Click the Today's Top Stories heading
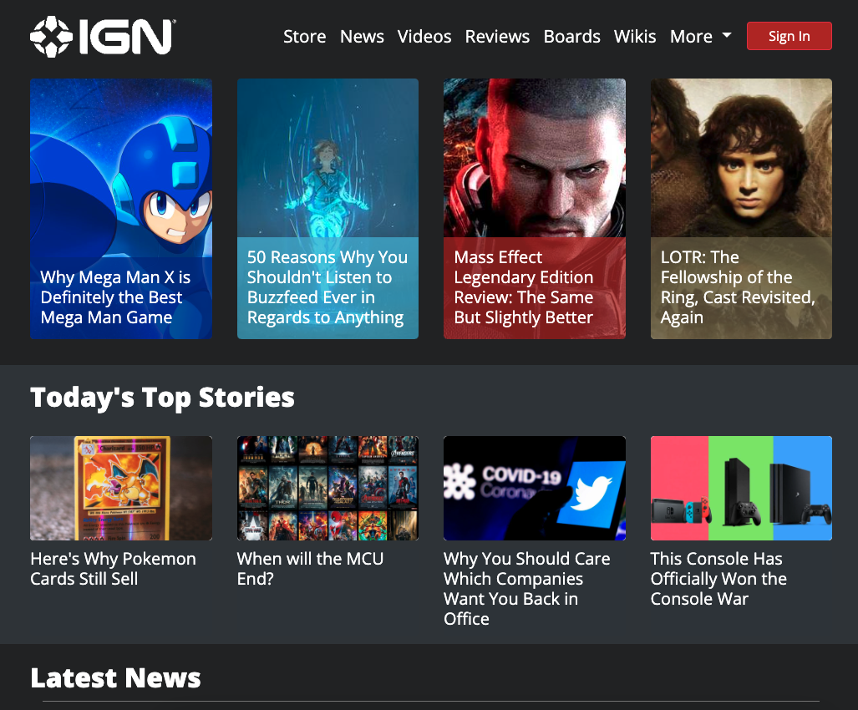The width and height of the screenshot is (858, 710). [x=163, y=398]
